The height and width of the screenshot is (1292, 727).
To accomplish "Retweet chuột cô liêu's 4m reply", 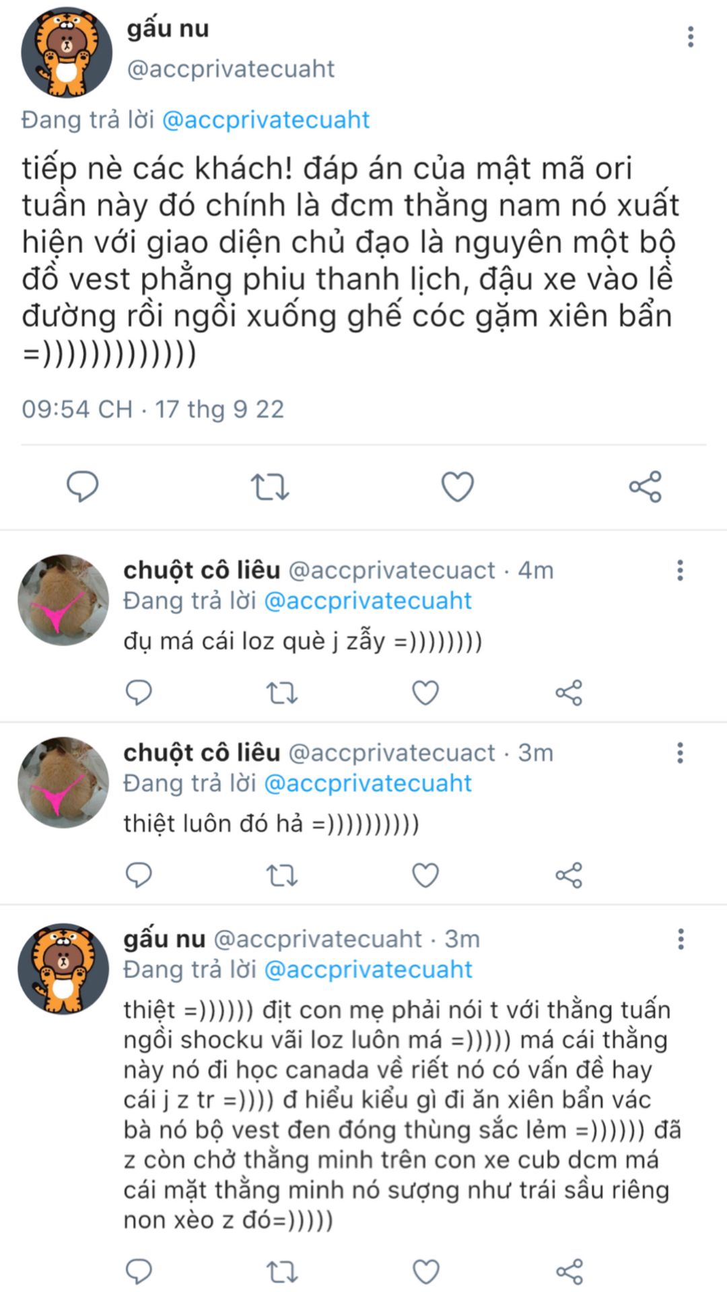I will tap(282, 692).
